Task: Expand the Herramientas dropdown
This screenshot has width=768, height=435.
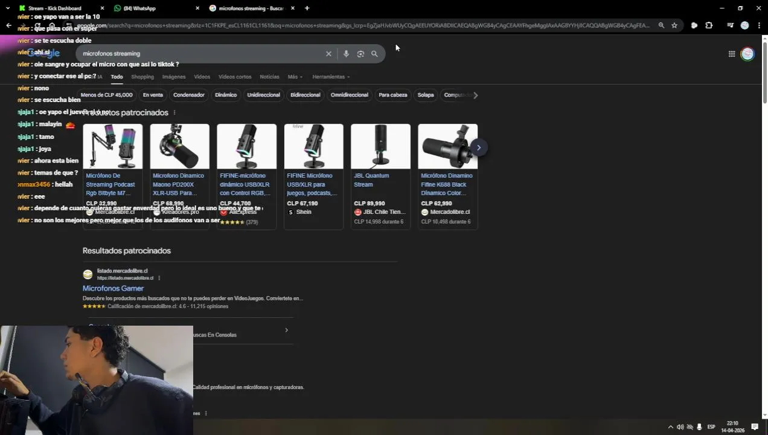Action: pyautogui.click(x=331, y=77)
